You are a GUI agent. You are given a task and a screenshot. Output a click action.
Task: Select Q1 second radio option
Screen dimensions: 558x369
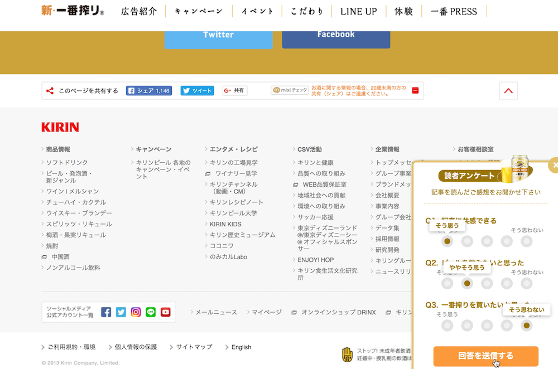[x=467, y=241]
